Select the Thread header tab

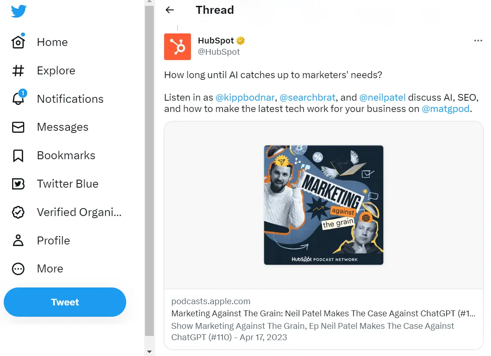click(214, 10)
